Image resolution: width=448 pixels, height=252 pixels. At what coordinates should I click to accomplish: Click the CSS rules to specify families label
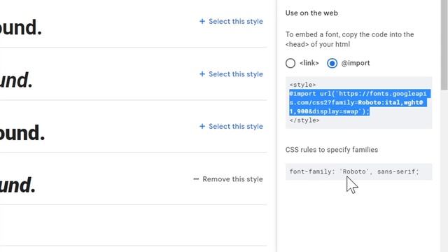click(331, 150)
